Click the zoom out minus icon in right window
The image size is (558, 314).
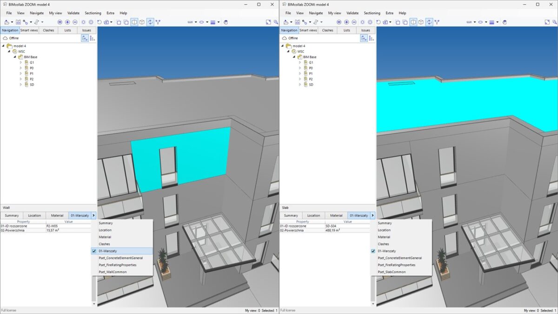click(x=354, y=22)
